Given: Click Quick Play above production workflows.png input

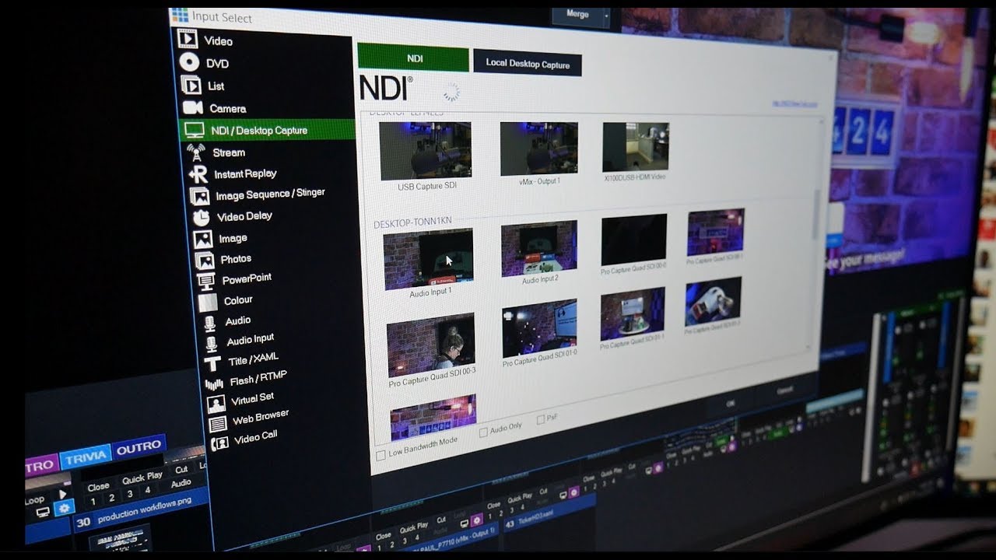Looking at the screenshot, I should click(x=144, y=477).
